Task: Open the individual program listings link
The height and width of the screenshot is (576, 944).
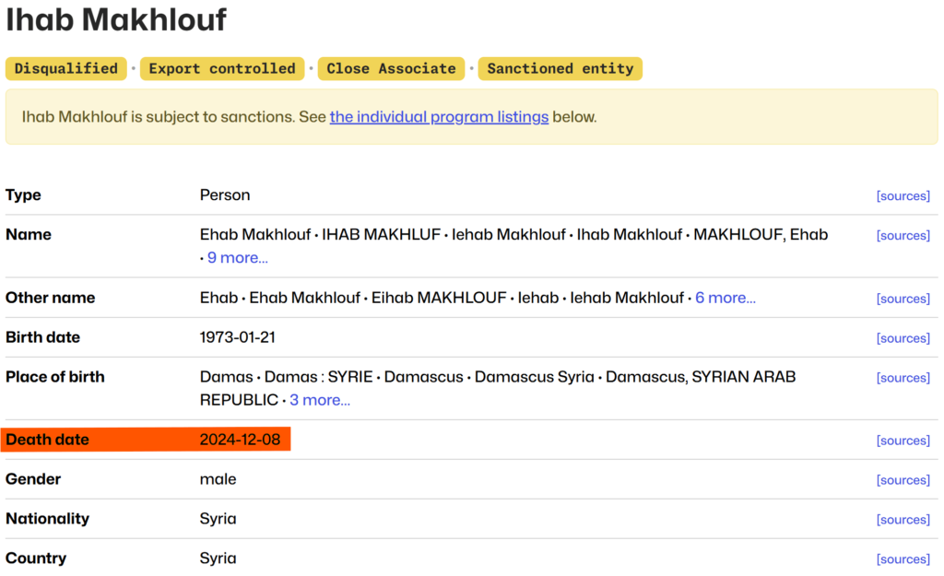Action: (x=439, y=117)
